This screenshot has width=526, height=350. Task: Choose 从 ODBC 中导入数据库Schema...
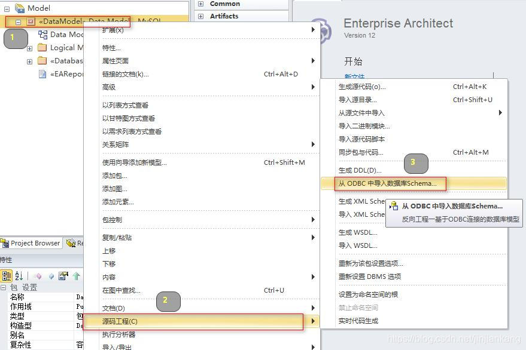pos(413,183)
